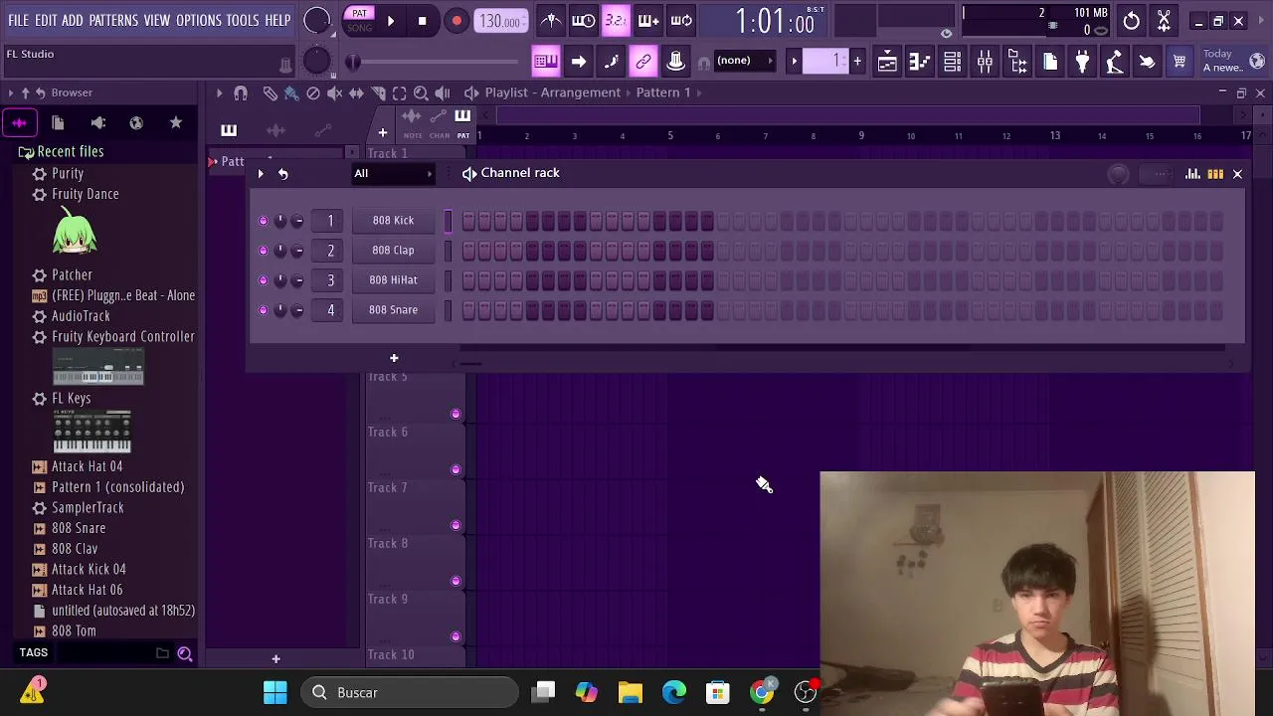Open channel rack filter dropdown All
This screenshot has height=716, width=1273.
(x=394, y=174)
